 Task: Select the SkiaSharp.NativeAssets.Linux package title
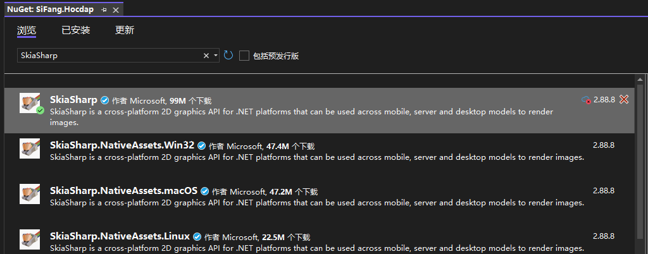(x=120, y=236)
